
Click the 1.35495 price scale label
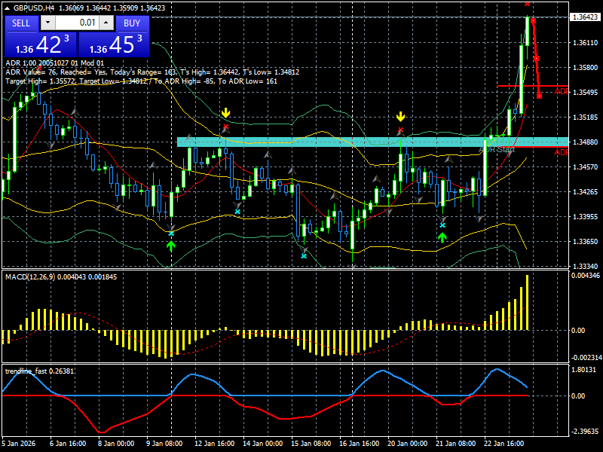click(x=586, y=92)
